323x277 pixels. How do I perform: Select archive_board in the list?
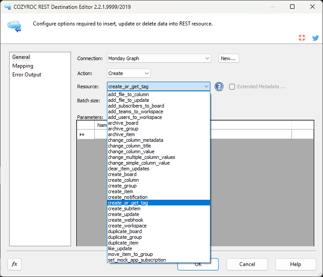(159, 123)
